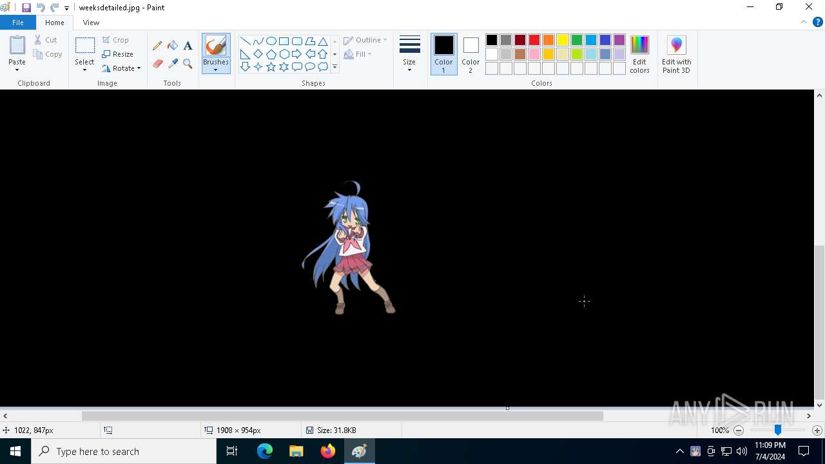Open the Paste dropdown arrow
The width and height of the screenshot is (825, 464).
click(17, 70)
